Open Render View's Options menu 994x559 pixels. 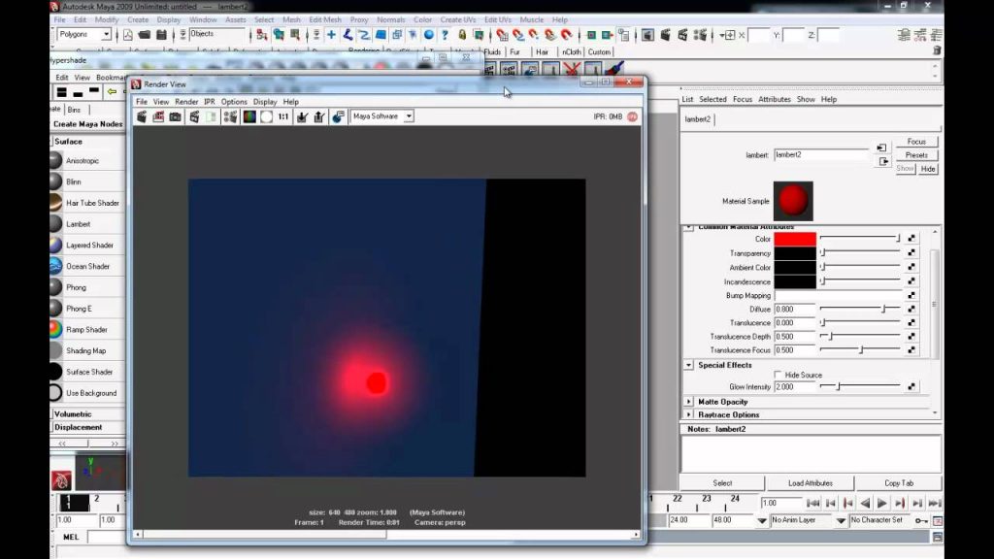coord(234,101)
